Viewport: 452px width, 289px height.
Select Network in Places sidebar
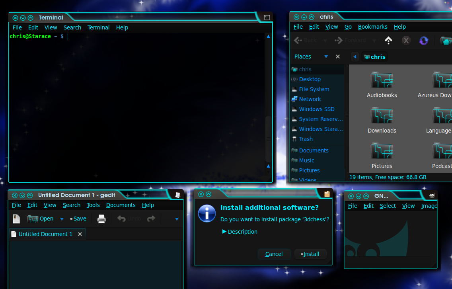(x=317, y=99)
